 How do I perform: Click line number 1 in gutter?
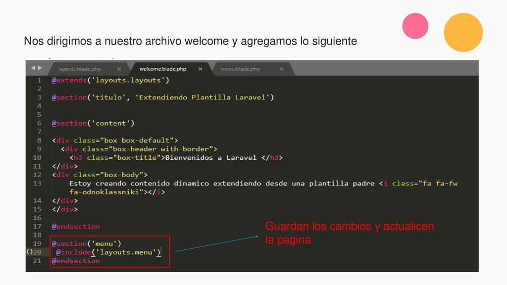[39, 80]
